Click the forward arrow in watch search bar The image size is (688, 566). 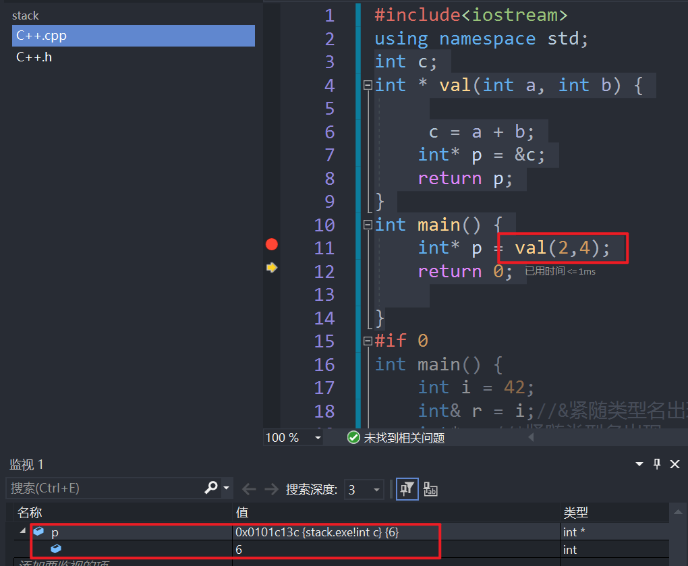pyautogui.click(x=271, y=489)
